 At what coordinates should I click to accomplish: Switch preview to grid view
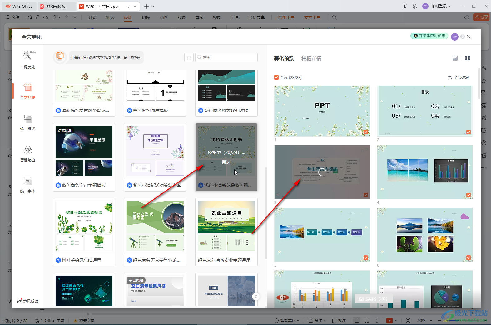pos(468,58)
